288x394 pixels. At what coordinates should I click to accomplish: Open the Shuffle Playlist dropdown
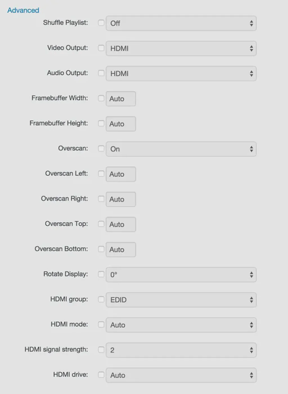[x=181, y=23]
